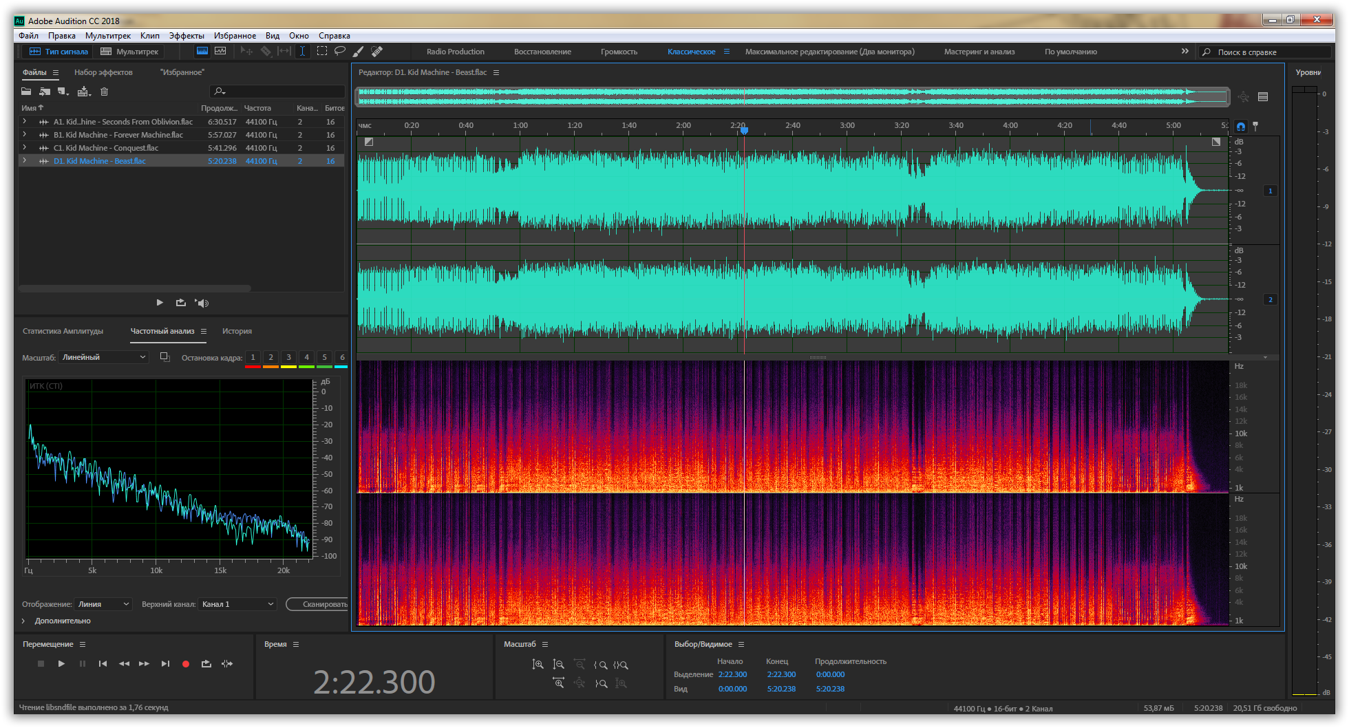Screen dimensions: 1349x728
Task: Switch to Waveform (Тип сигнала) view
Action: tap(59, 52)
